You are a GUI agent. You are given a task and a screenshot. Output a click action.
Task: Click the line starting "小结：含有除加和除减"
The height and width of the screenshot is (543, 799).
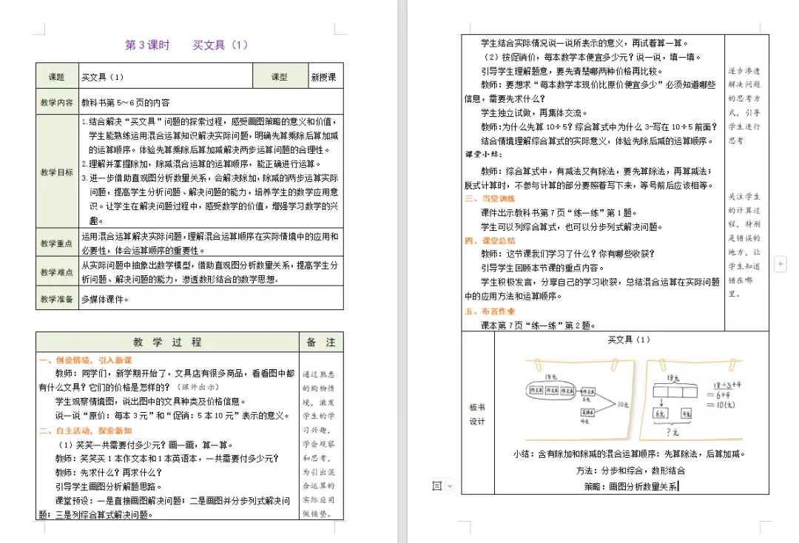click(x=630, y=454)
